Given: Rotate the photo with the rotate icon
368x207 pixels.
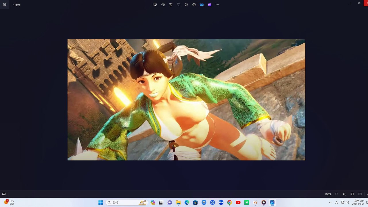Looking at the screenshot, I should pos(163,5).
